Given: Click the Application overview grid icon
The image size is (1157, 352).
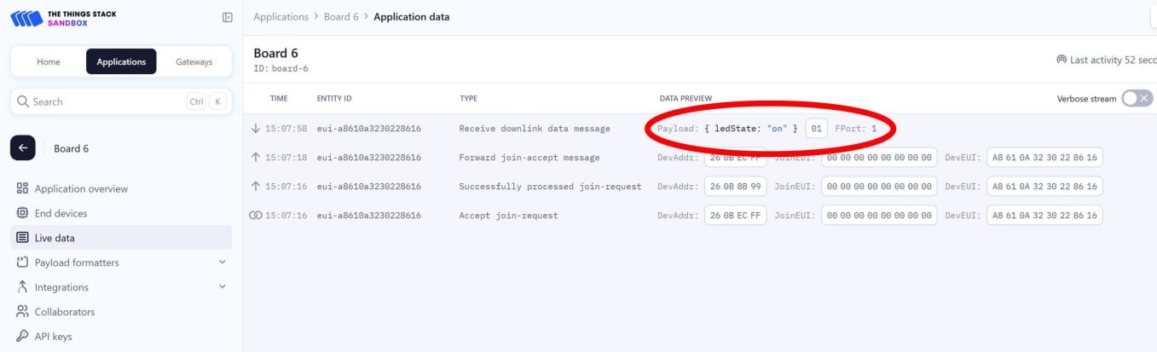Looking at the screenshot, I should 22,188.
